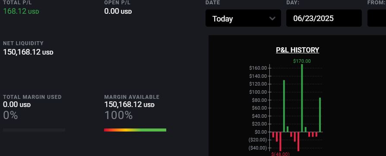Select the Margin Available amount 150,168.12 USD
Viewport: 386px width, 156px height.
(x=129, y=104)
